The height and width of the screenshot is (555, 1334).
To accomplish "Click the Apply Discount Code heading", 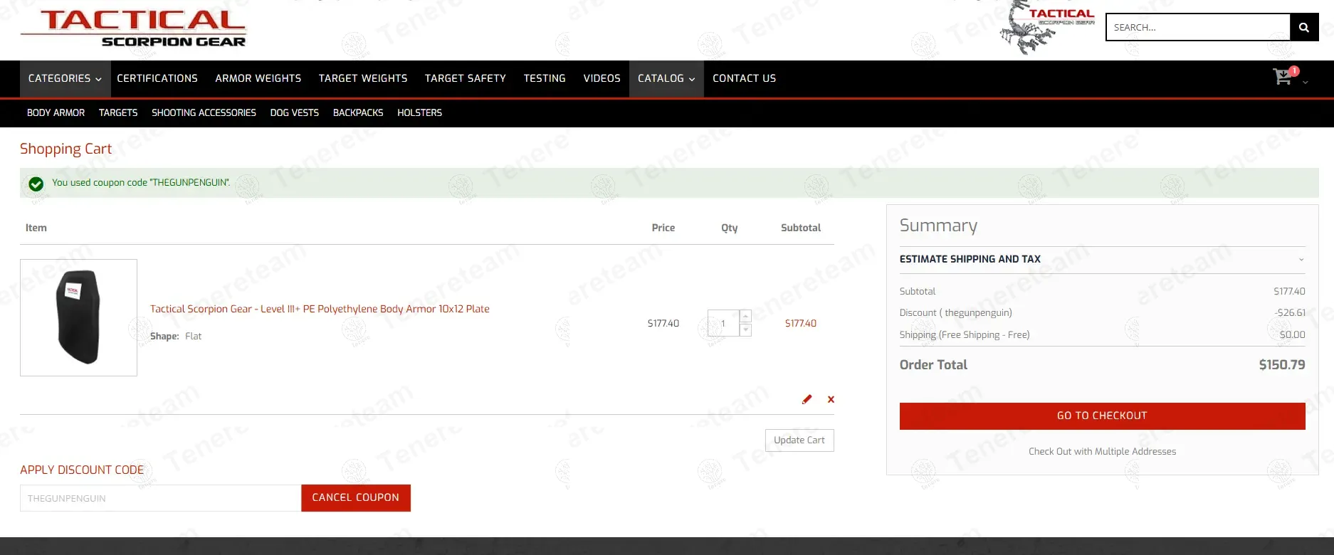I will click(x=82, y=470).
